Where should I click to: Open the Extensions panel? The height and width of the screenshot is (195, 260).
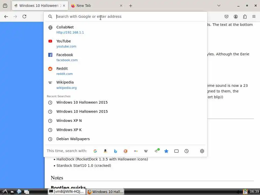click(x=245, y=17)
